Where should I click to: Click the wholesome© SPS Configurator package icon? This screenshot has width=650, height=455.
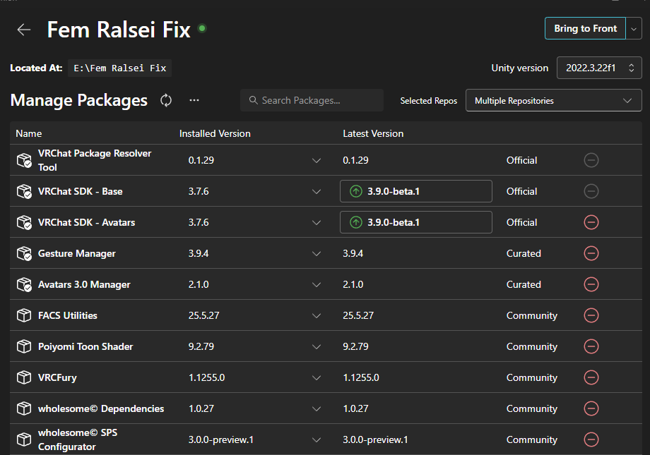(x=24, y=439)
